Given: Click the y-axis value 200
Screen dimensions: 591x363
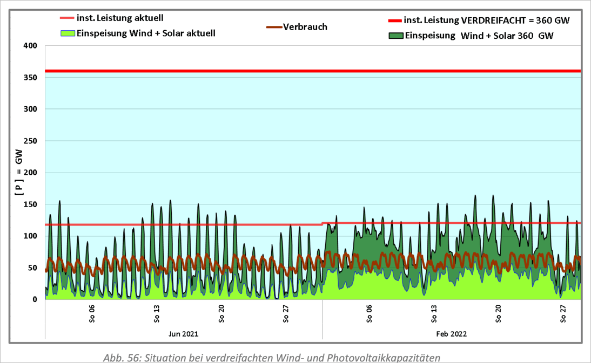Looking at the screenshot, I should [30, 173].
